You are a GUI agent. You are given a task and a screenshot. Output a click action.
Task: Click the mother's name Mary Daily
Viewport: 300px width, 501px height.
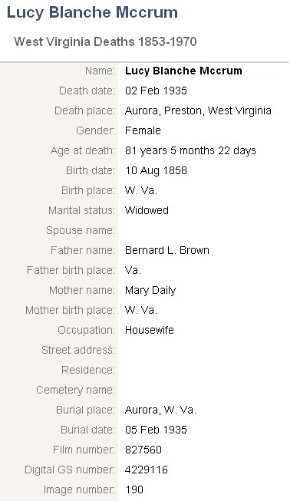(x=150, y=291)
